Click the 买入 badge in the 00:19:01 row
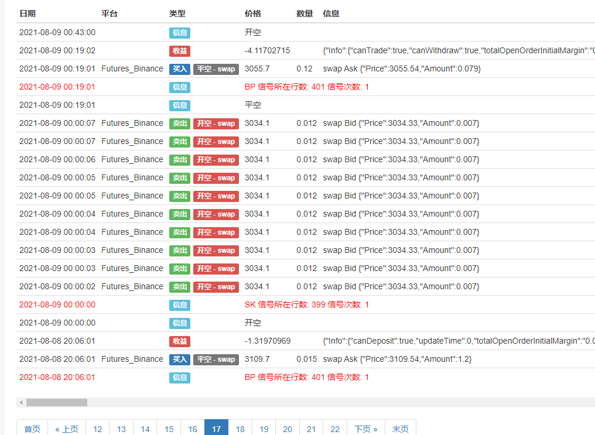 pos(180,69)
